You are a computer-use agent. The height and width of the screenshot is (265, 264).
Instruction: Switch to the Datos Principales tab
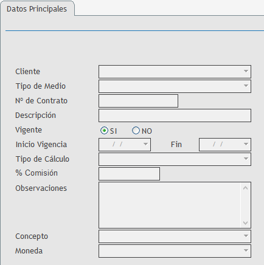pos(36,9)
